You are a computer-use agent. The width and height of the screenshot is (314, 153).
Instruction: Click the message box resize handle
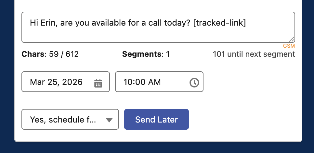pos(292,39)
